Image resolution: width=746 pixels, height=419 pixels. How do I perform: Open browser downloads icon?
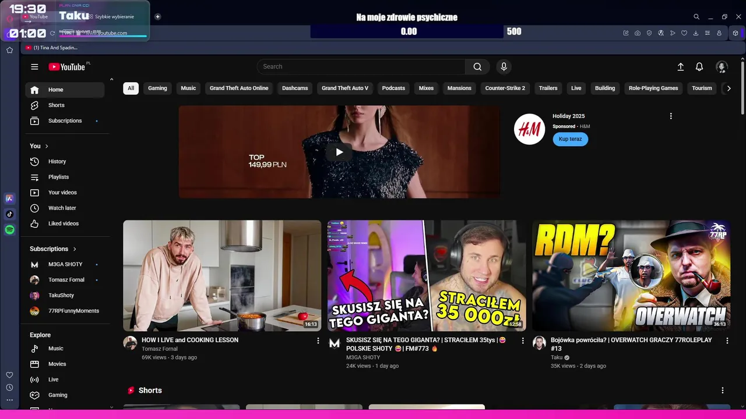696,33
